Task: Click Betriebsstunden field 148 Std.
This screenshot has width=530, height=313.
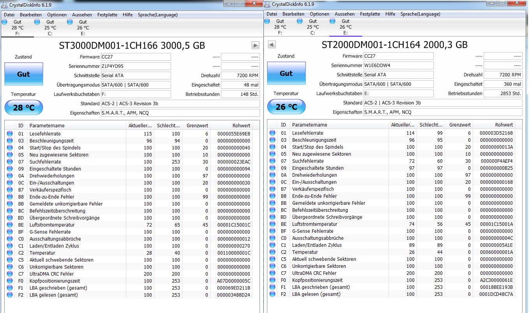Action: [x=240, y=94]
